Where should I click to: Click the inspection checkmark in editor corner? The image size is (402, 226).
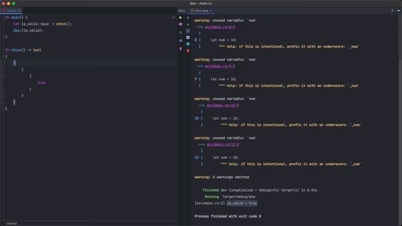pyautogui.click(x=173, y=18)
